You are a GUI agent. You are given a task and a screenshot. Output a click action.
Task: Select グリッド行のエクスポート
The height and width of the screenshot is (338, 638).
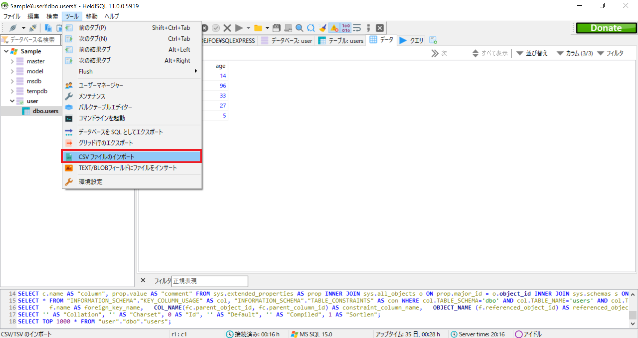click(x=132, y=143)
